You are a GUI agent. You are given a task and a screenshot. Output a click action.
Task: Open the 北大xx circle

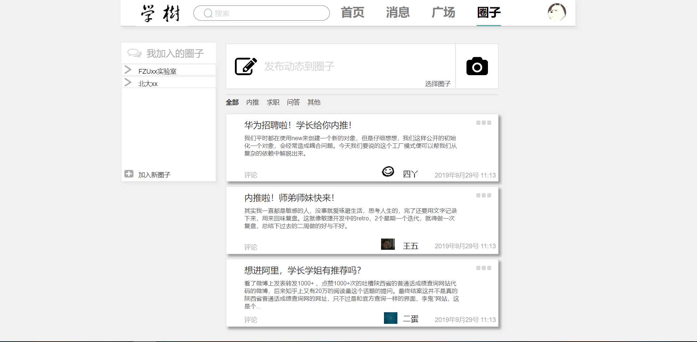pyautogui.click(x=148, y=84)
